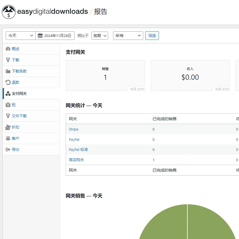Open the 概述 overview report
Screen dimensions: 239x239
click(8, 49)
